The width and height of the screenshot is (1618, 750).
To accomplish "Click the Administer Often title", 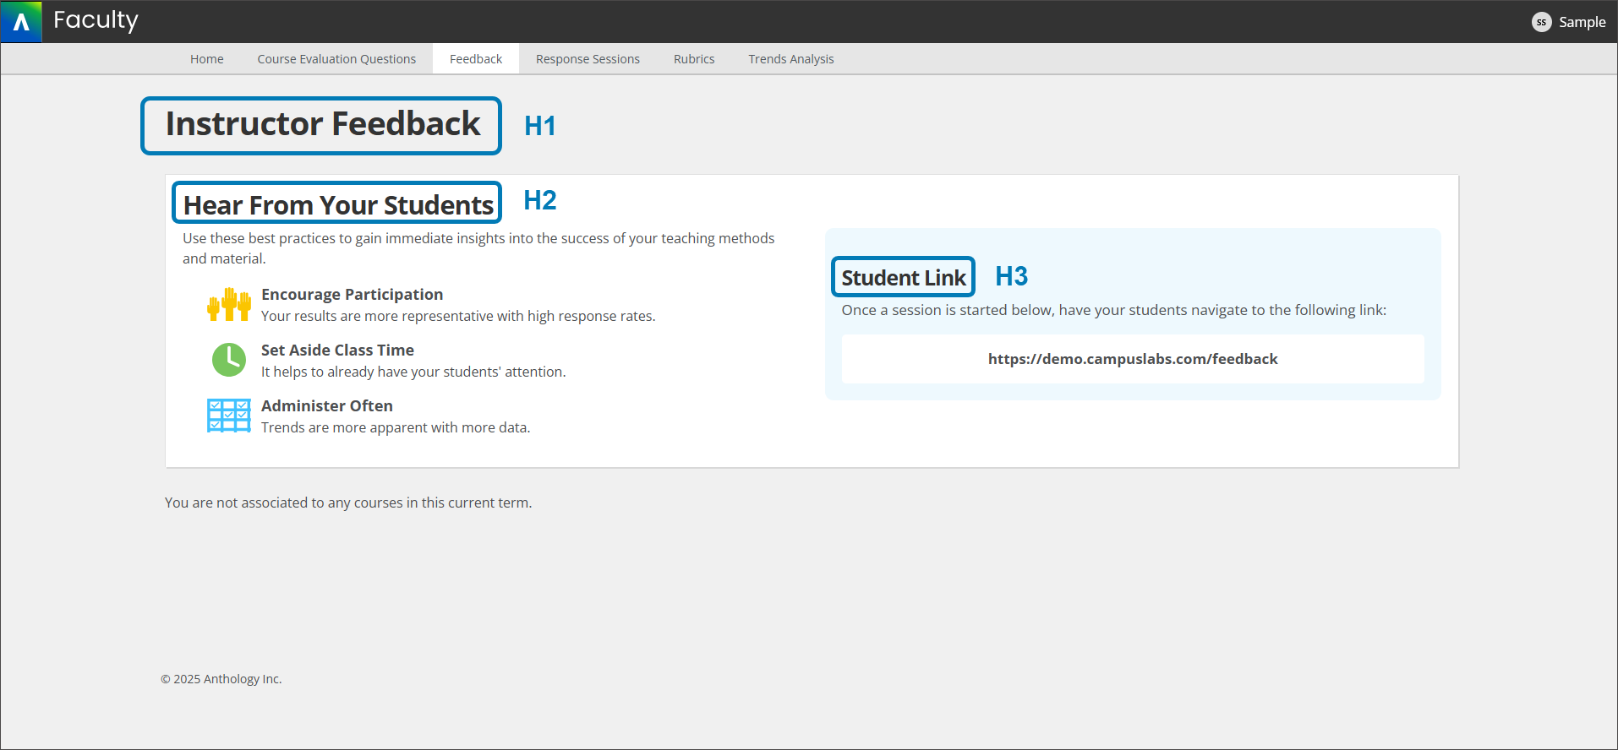I will coord(326,406).
